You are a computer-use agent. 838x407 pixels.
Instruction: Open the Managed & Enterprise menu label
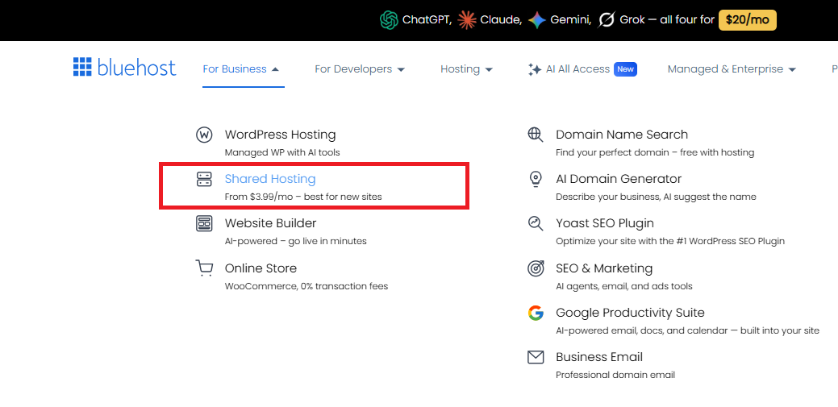tap(725, 69)
